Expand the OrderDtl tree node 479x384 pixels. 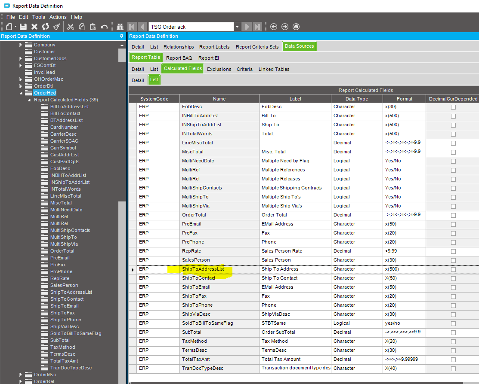click(x=21, y=86)
